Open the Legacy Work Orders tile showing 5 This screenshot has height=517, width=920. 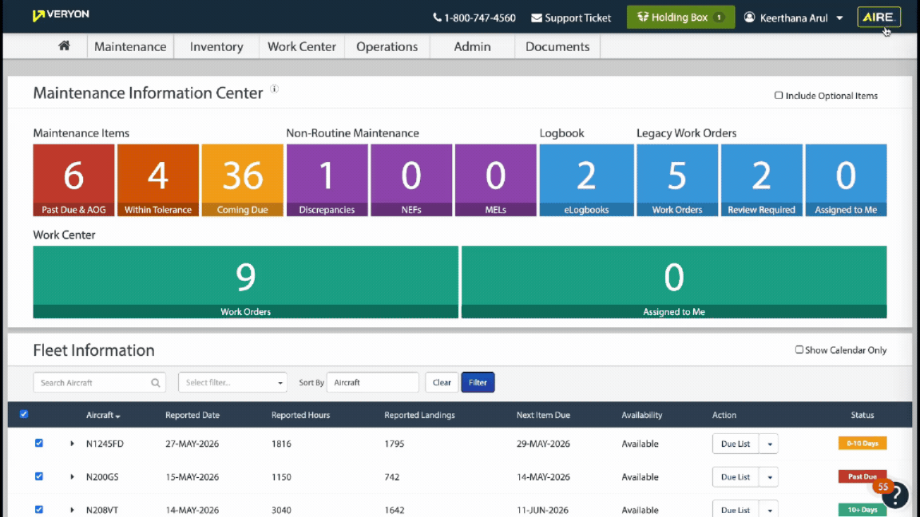click(677, 180)
